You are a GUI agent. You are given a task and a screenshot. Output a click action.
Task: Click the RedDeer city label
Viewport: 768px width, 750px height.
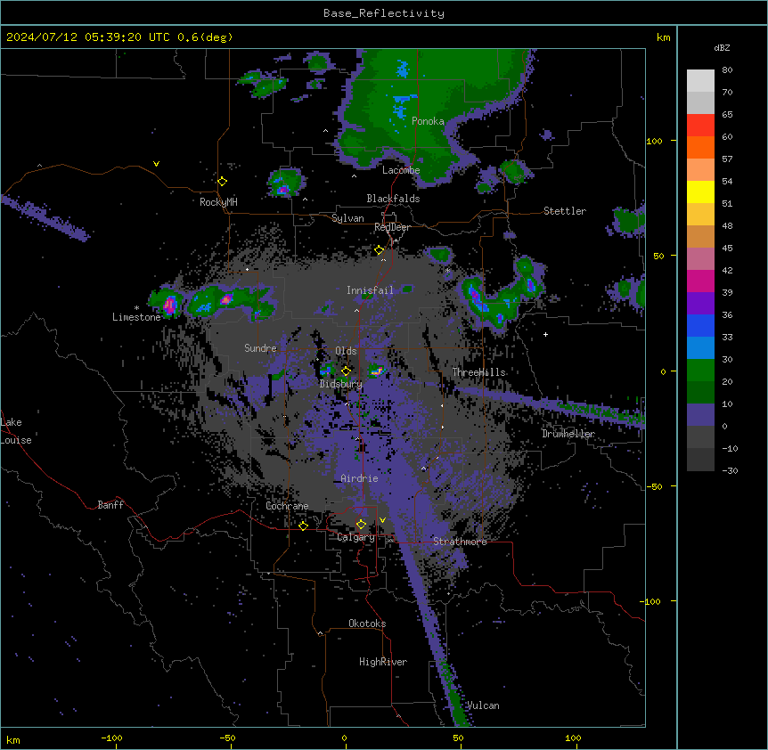(392, 227)
